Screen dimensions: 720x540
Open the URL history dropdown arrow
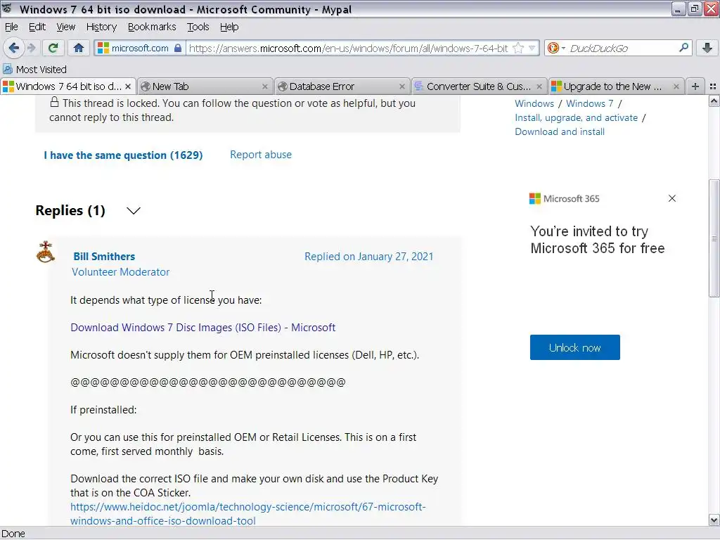point(532,48)
